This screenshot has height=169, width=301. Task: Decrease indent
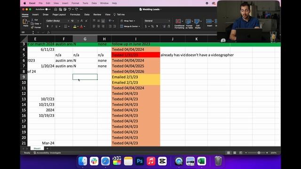point(110,26)
